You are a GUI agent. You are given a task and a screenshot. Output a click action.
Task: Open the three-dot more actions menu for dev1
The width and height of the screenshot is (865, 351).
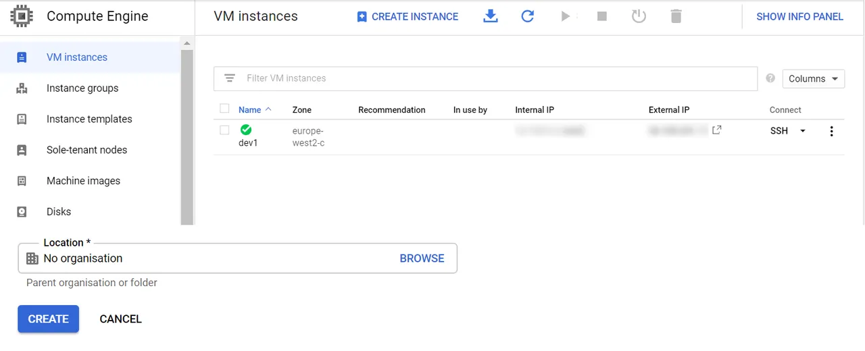(831, 131)
